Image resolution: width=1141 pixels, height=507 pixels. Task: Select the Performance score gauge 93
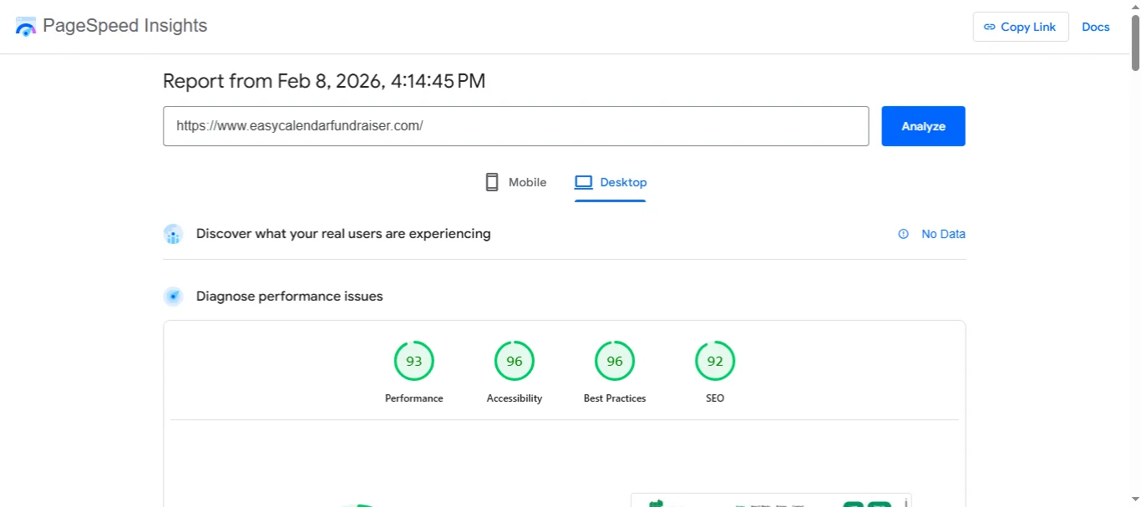(413, 361)
